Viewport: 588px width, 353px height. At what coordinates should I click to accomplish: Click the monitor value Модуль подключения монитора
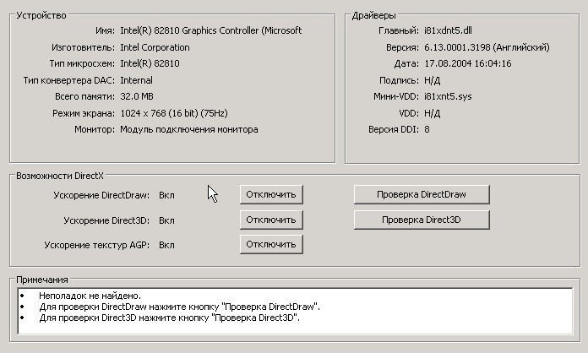tap(189, 130)
